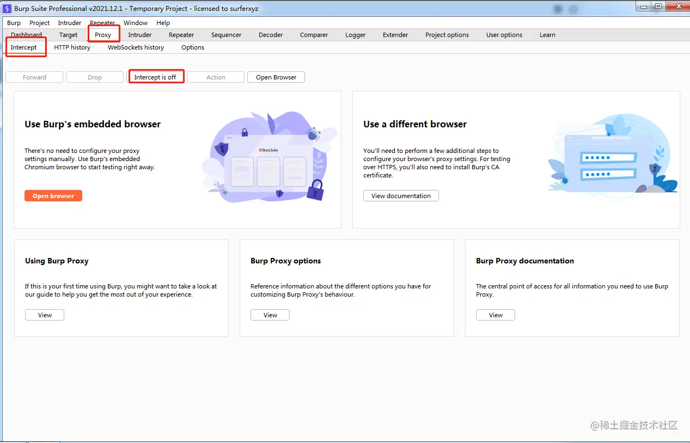Open the Project menu
Image resolution: width=690 pixels, height=443 pixels.
coord(39,23)
